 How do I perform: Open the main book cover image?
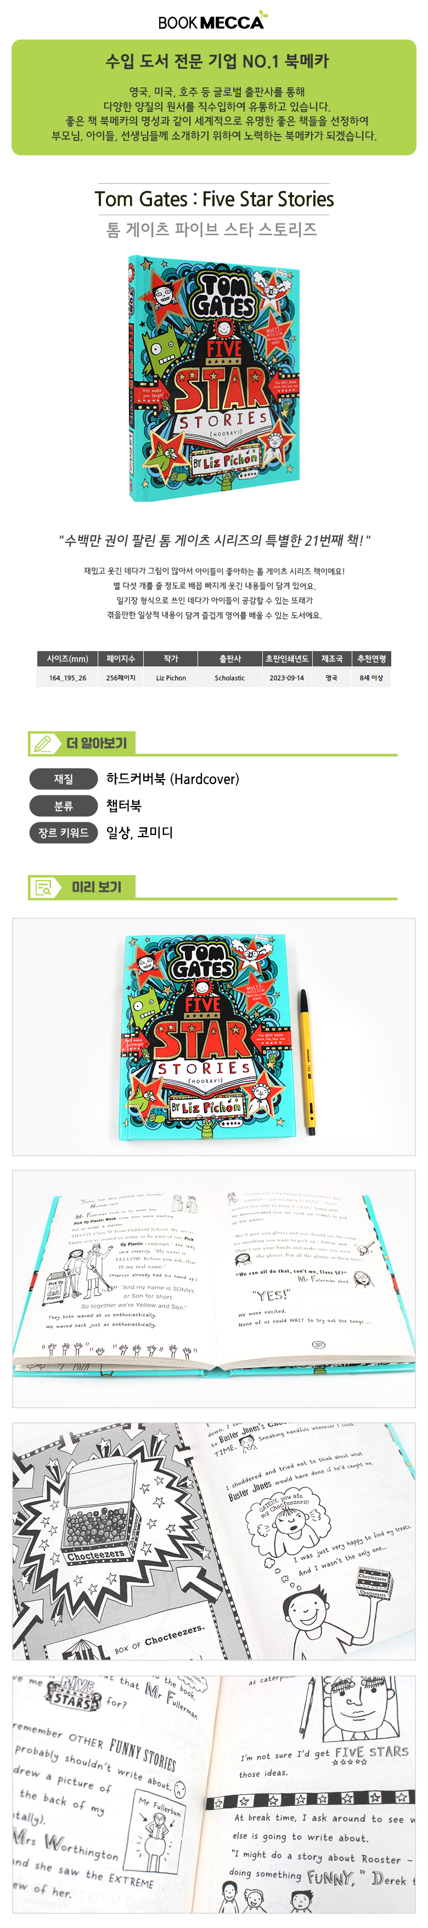(214, 378)
